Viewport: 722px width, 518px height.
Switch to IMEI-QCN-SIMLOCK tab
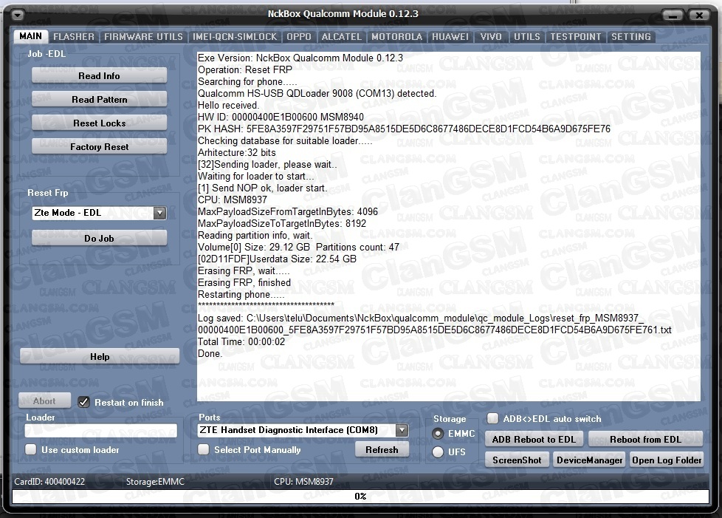coord(235,36)
